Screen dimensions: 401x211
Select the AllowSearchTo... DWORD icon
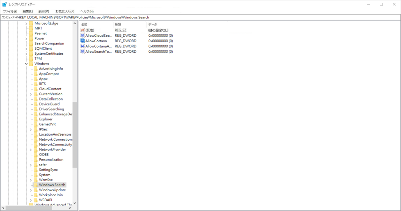[83, 51]
